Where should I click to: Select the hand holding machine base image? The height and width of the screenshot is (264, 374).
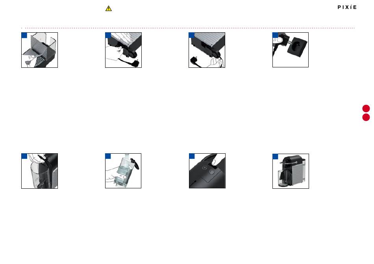[123, 50]
